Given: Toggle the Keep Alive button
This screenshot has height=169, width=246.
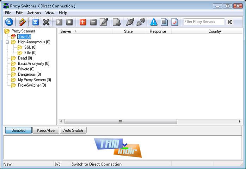Looking at the screenshot, I should pos(46,130).
